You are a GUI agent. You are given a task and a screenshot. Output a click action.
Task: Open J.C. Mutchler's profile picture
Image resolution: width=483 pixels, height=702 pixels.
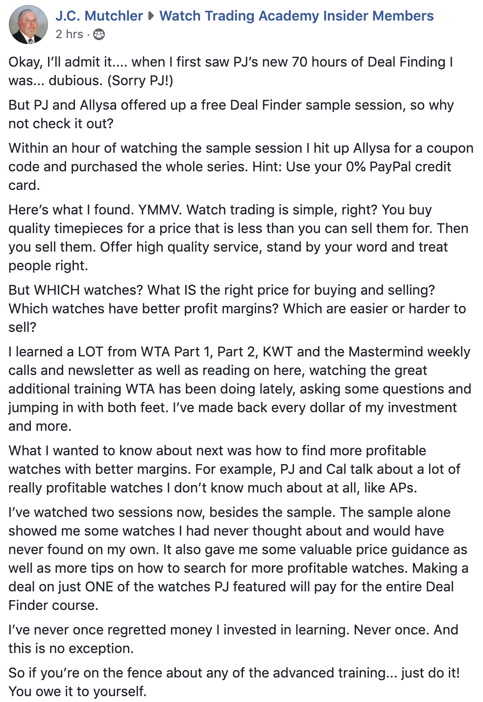tap(28, 24)
